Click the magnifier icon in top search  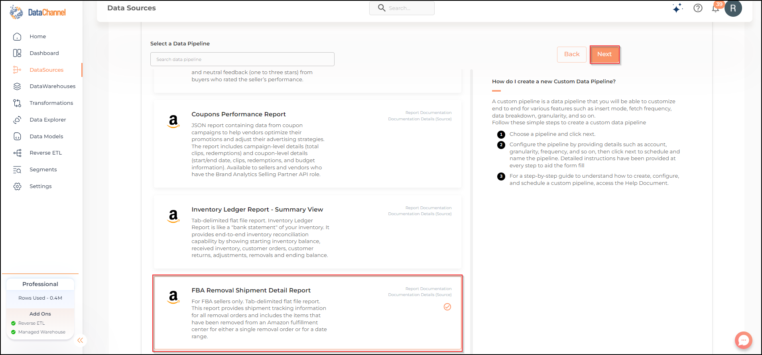(x=382, y=8)
